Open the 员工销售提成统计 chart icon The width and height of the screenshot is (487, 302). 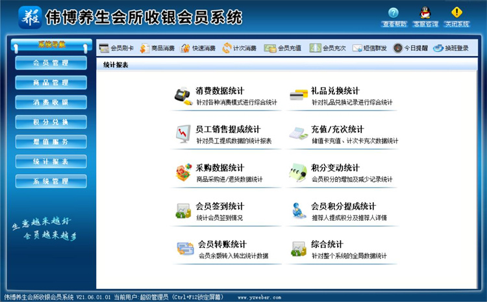183,134
